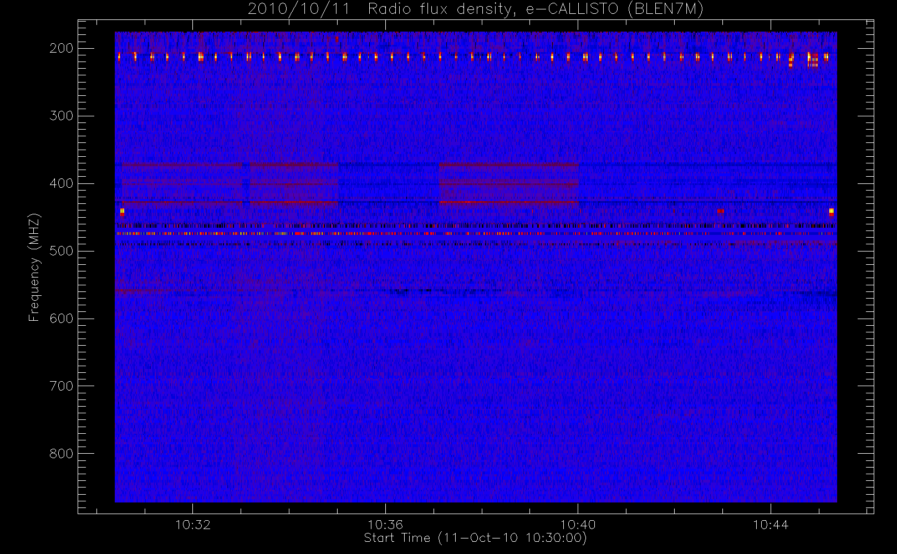Click the 10:36 time tick label
The width and height of the screenshot is (897, 554).
coord(385,525)
